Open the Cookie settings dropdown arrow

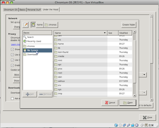pos(144,75)
